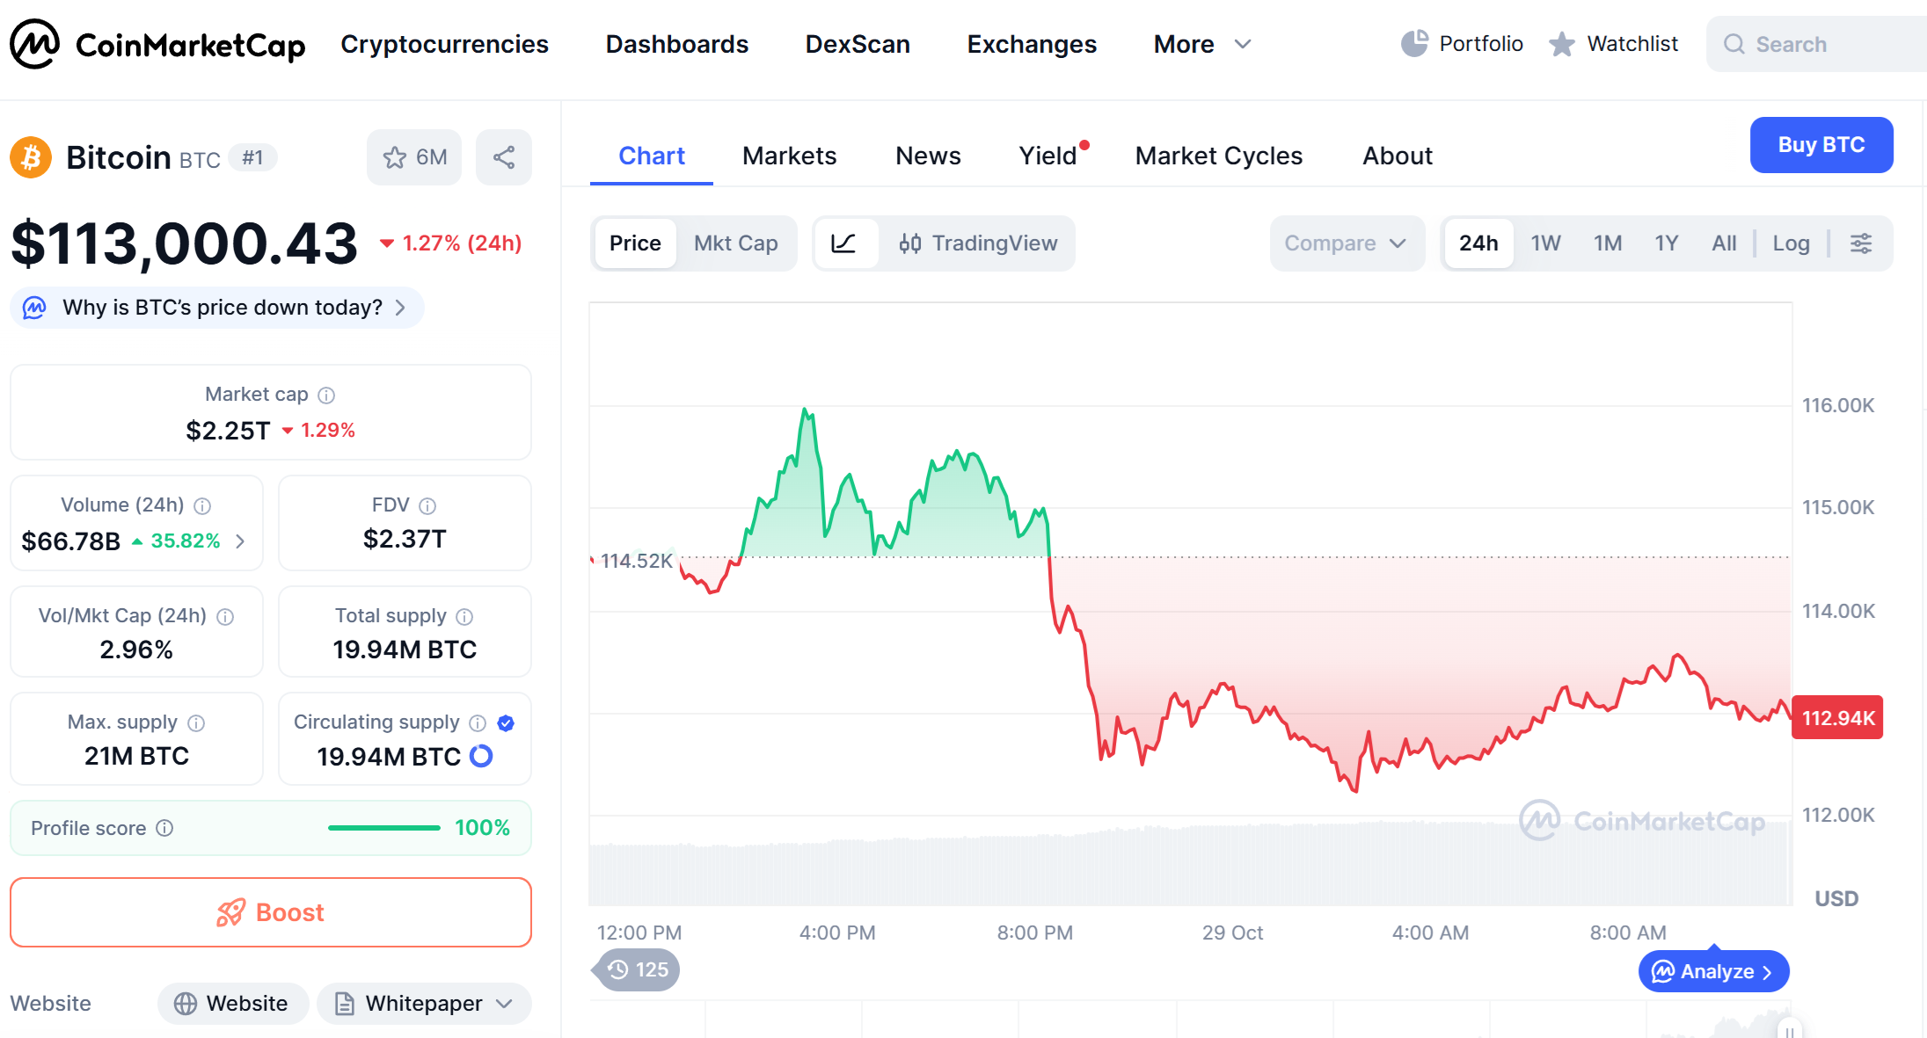Viewport: 1927px width, 1038px height.
Task: Switch to the Markets tab
Action: pyautogui.click(x=789, y=156)
